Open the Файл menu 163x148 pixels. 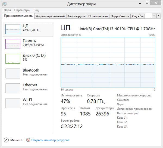point(7,10)
